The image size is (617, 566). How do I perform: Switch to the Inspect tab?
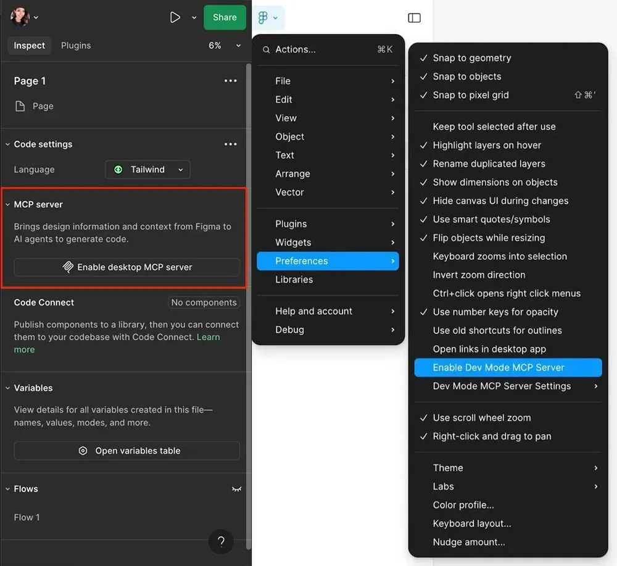point(30,46)
